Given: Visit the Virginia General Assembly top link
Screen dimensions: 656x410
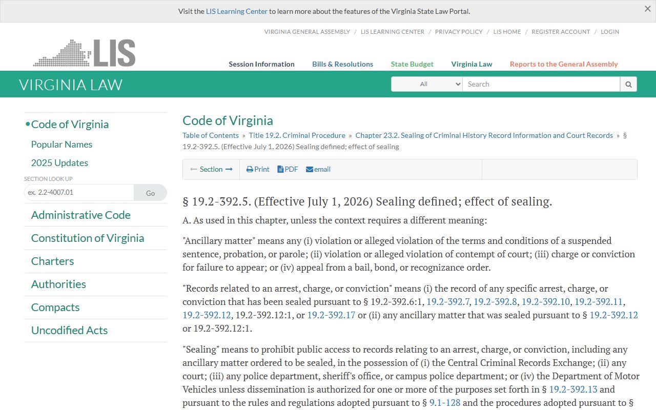Looking at the screenshot, I should pos(307,32).
